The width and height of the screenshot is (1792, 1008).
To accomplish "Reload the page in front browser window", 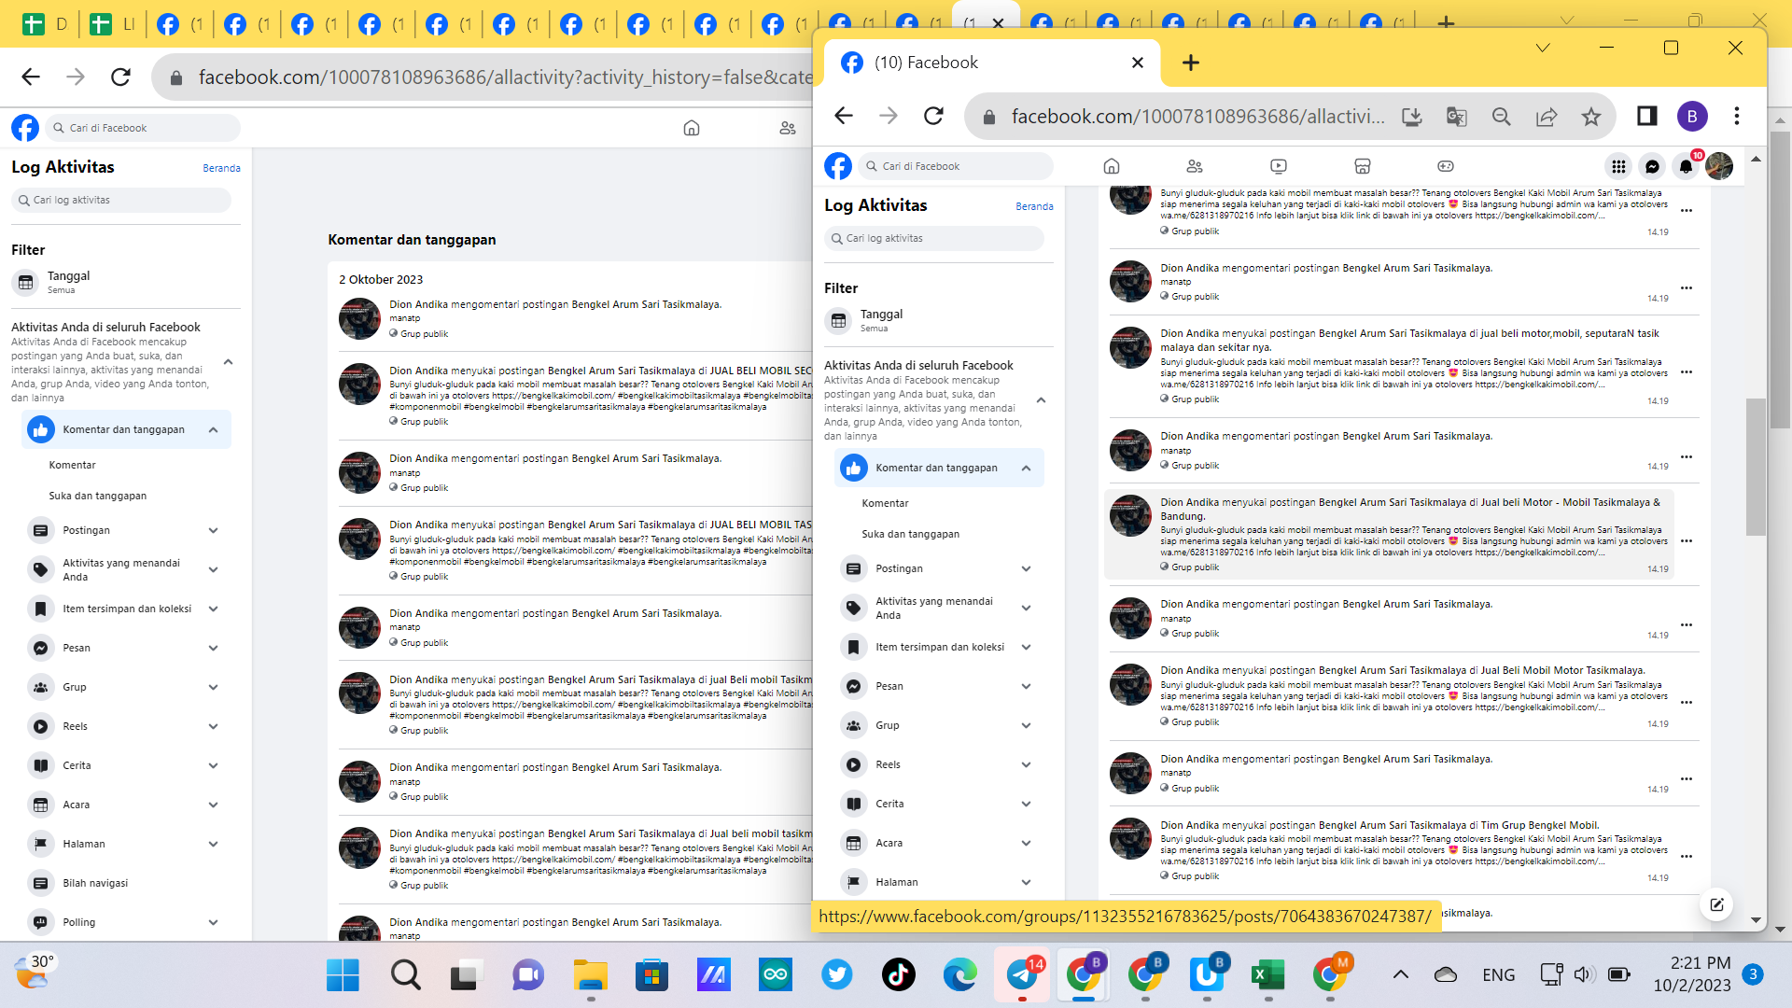I will pos(933,116).
